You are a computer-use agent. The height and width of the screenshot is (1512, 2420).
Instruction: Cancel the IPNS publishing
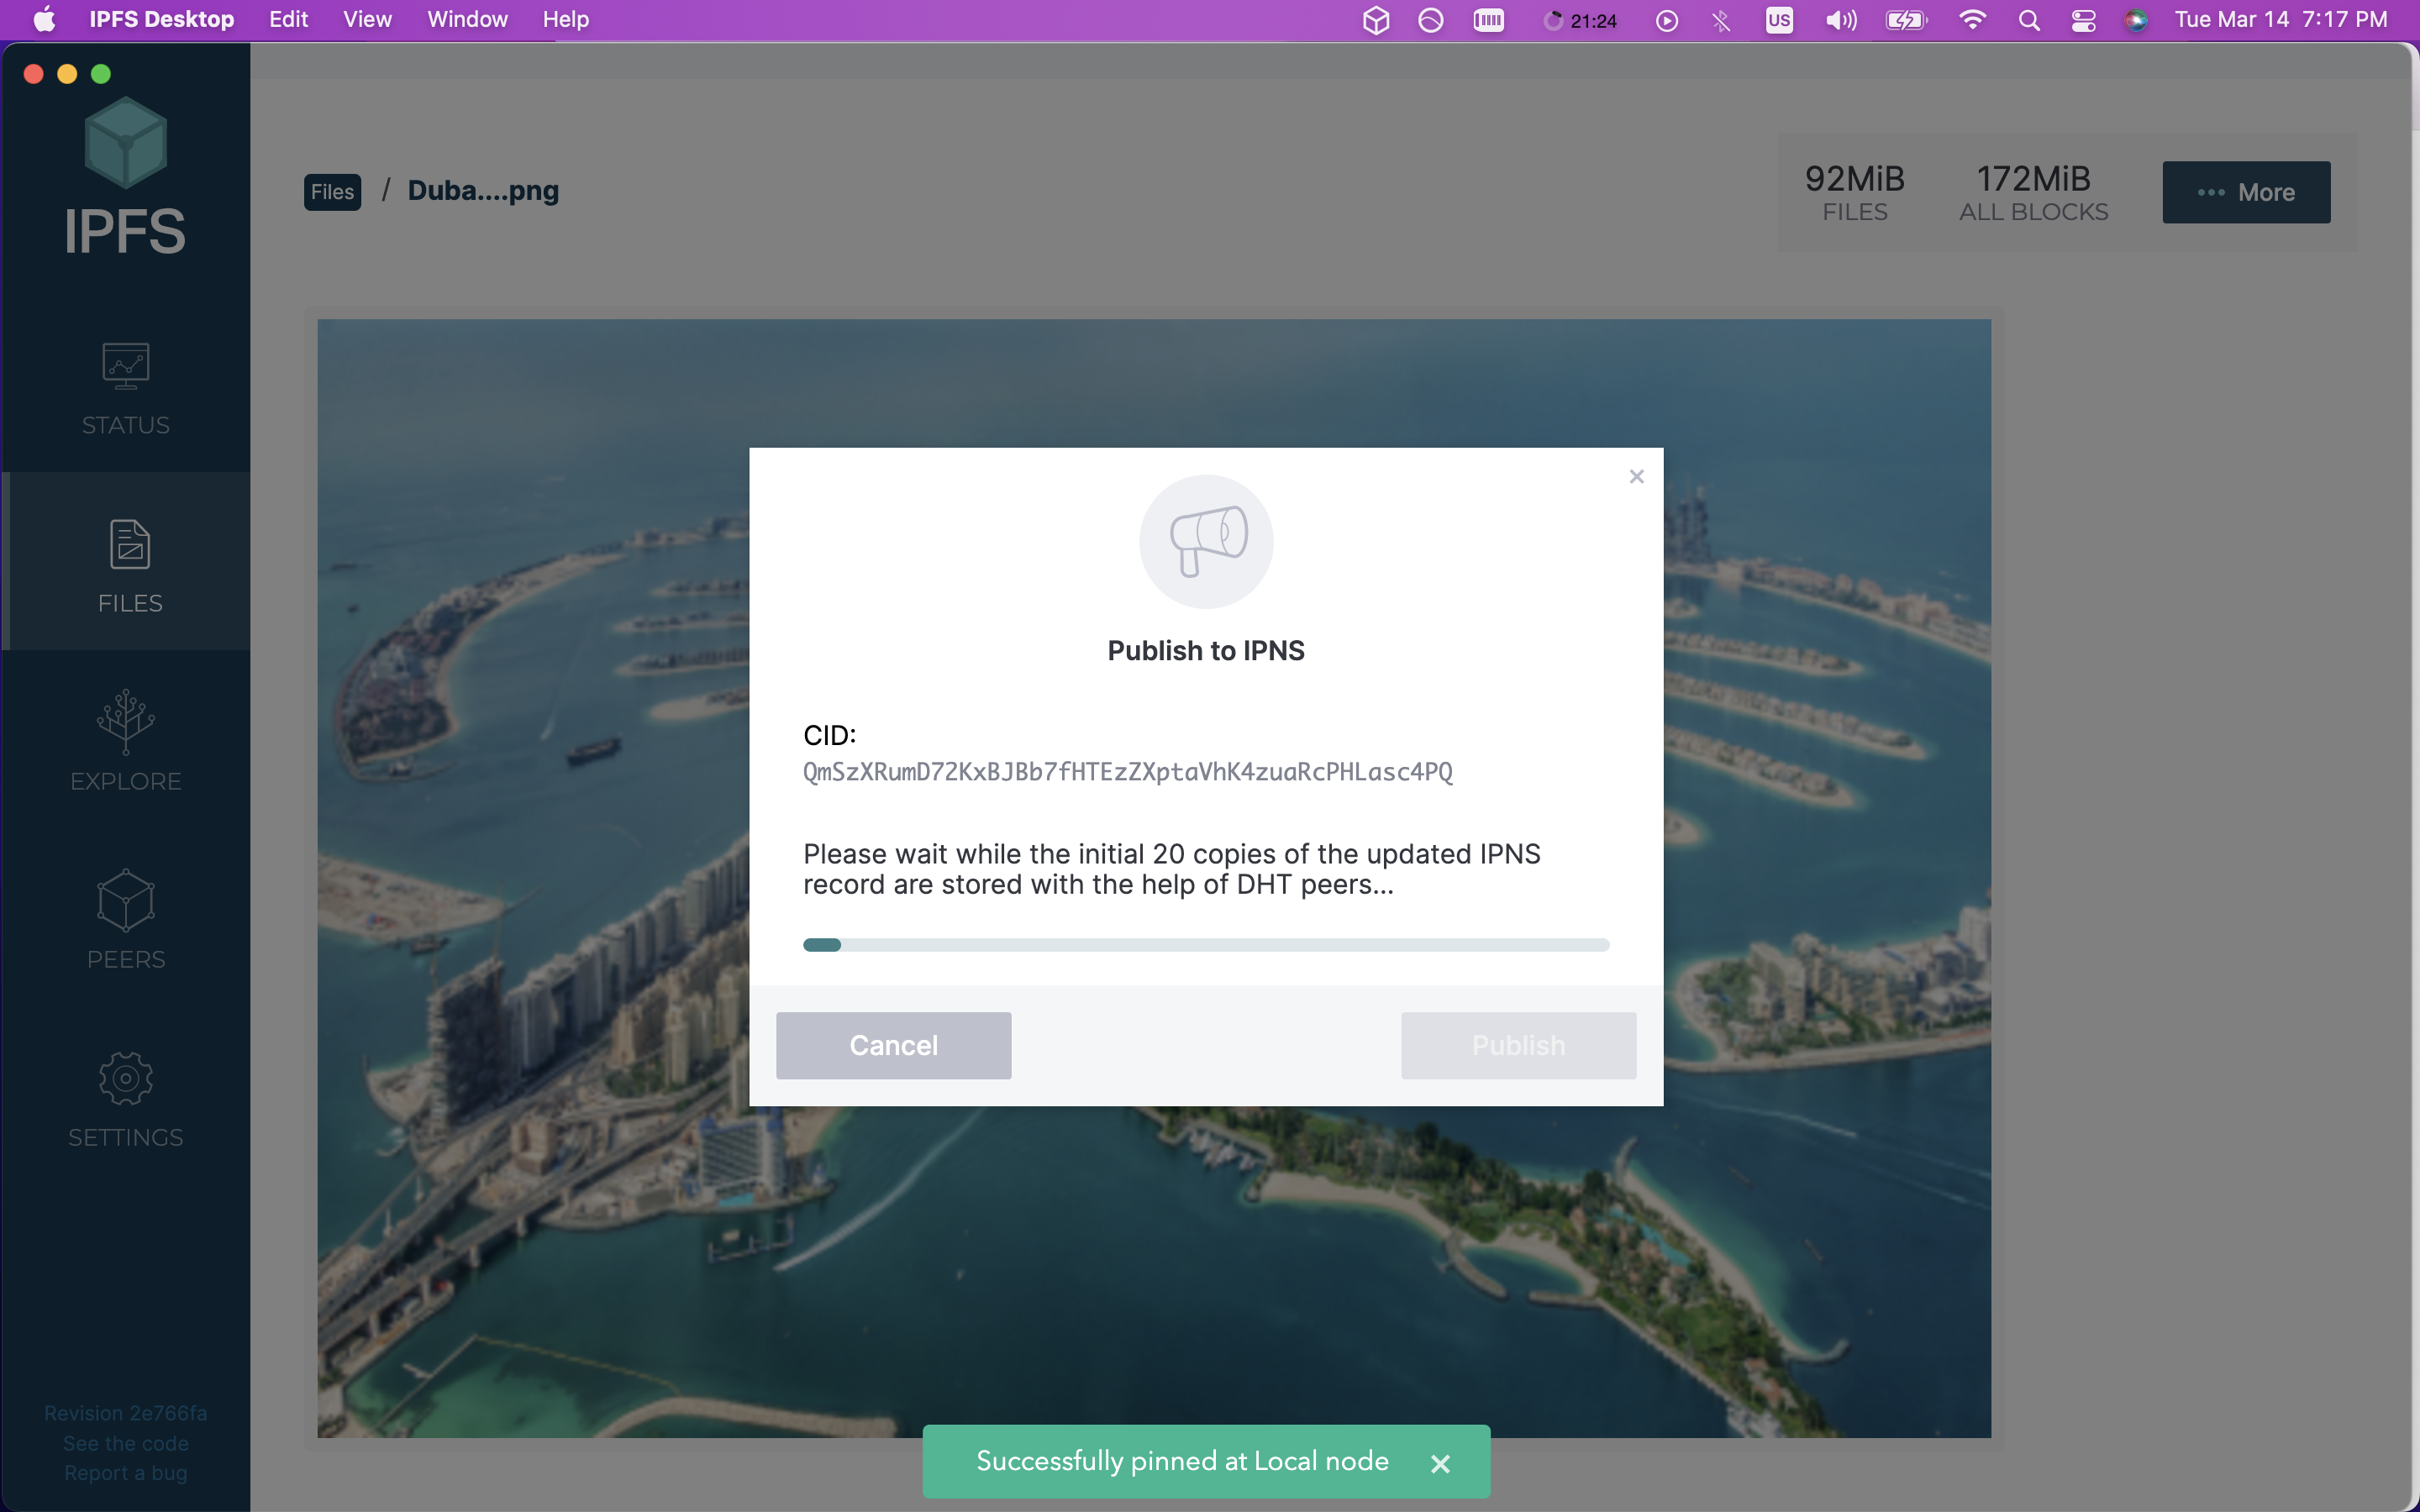[893, 1045]
